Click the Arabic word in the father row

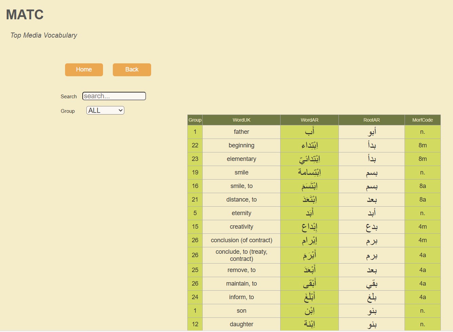point(310,132)
